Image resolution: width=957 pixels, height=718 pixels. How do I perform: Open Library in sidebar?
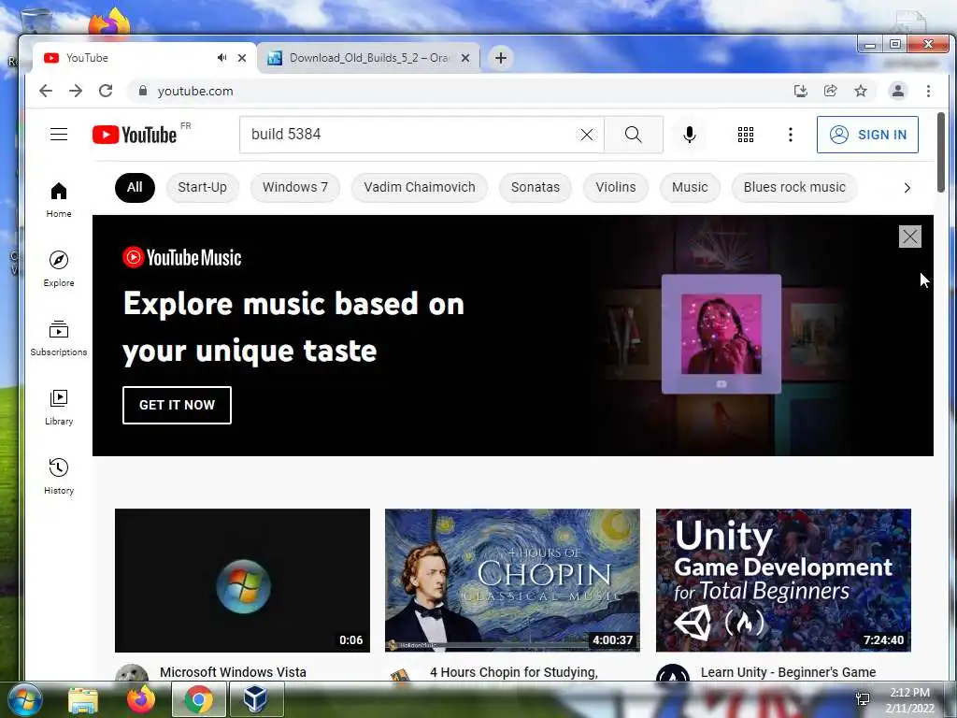coord(59,408)
